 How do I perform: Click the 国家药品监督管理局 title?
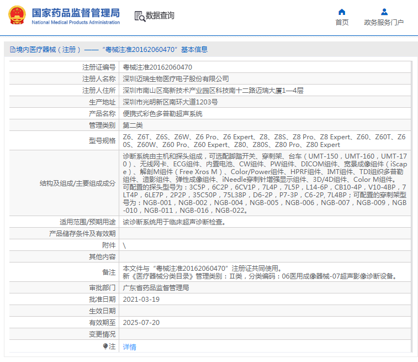[76, 13]
